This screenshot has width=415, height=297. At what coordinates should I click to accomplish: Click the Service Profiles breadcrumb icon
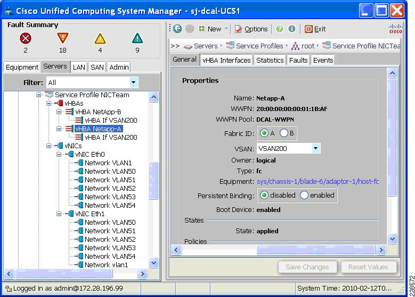(230, 45)
